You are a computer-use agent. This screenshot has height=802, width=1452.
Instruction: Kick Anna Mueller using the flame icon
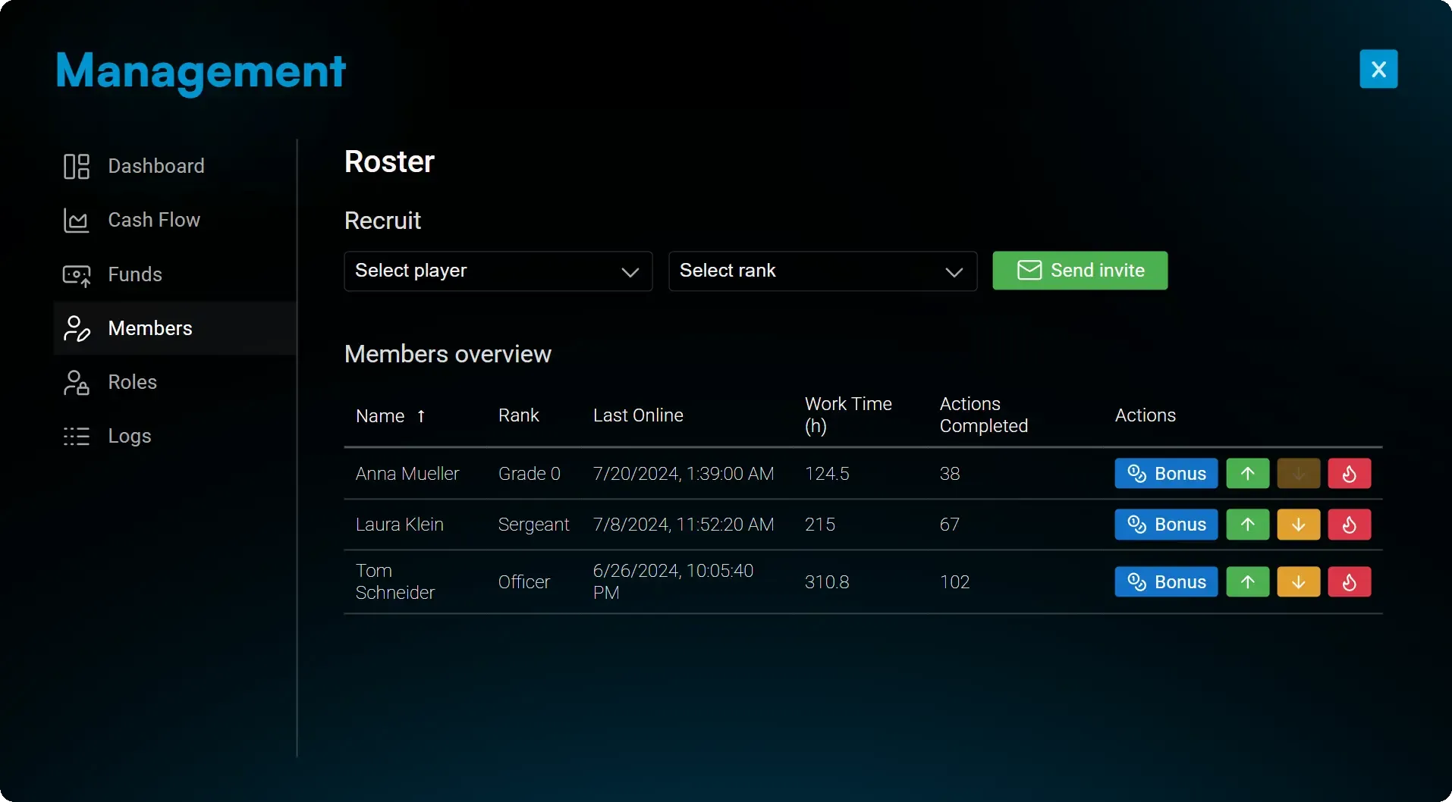(x=1350, y=473)
